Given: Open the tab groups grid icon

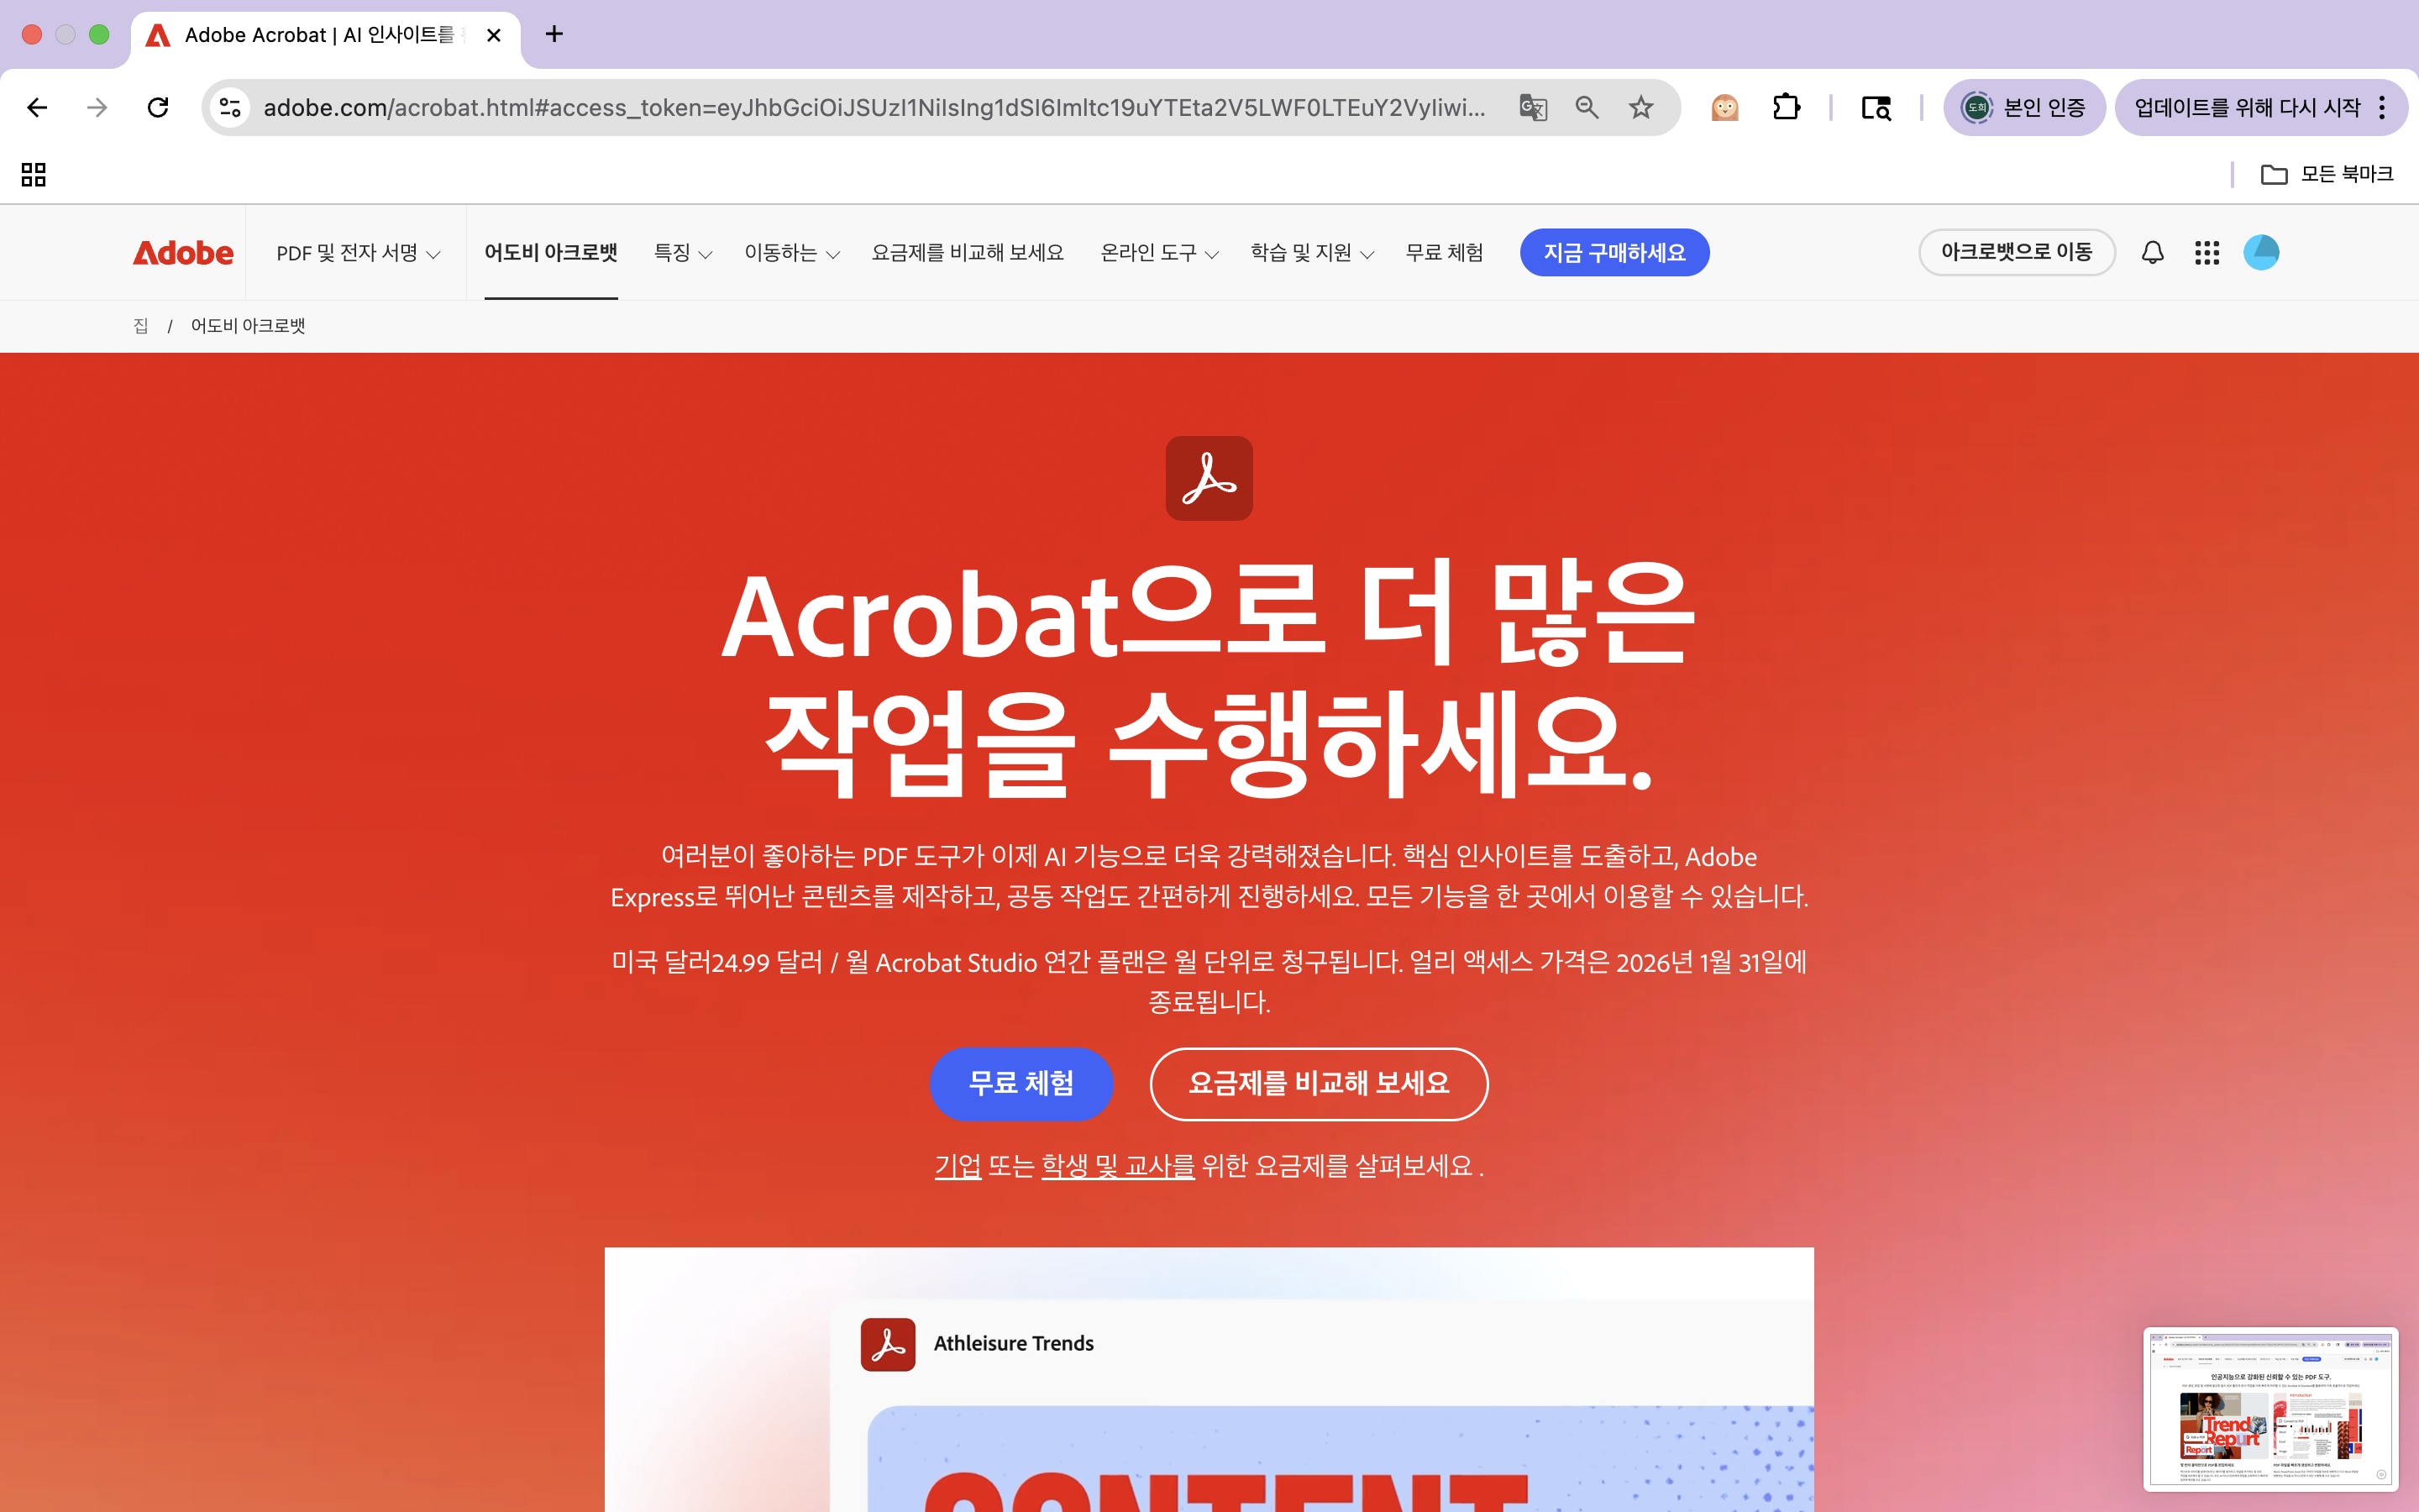Looking at the screenshot, I should pyautogui.click(x=34, y=174).
